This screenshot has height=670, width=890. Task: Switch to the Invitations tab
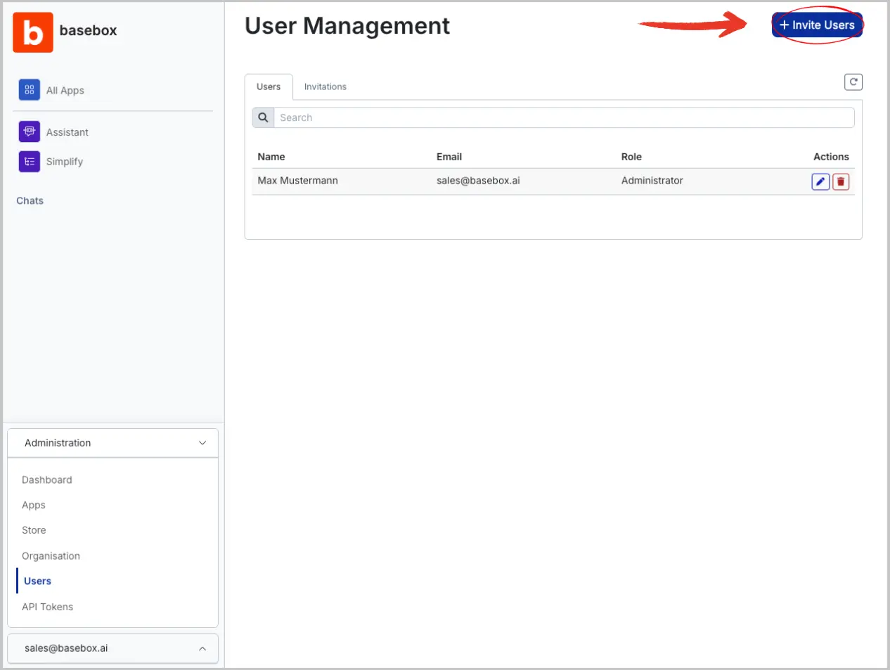[x=325, y=86]
